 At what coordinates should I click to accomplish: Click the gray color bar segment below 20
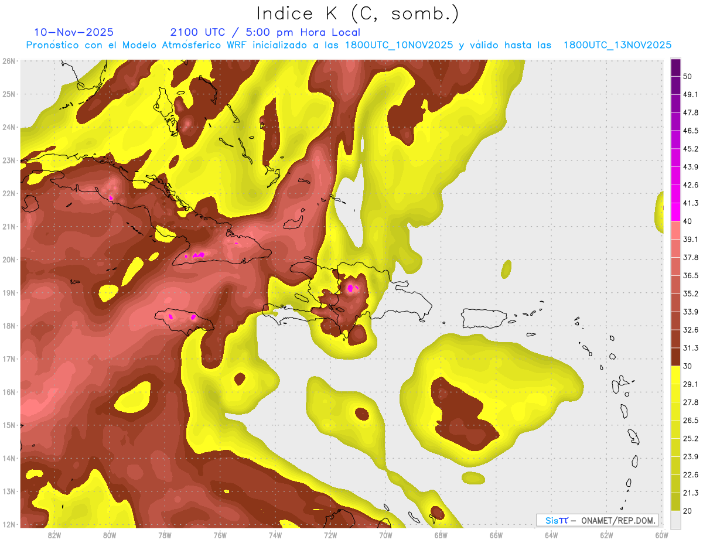675,520
